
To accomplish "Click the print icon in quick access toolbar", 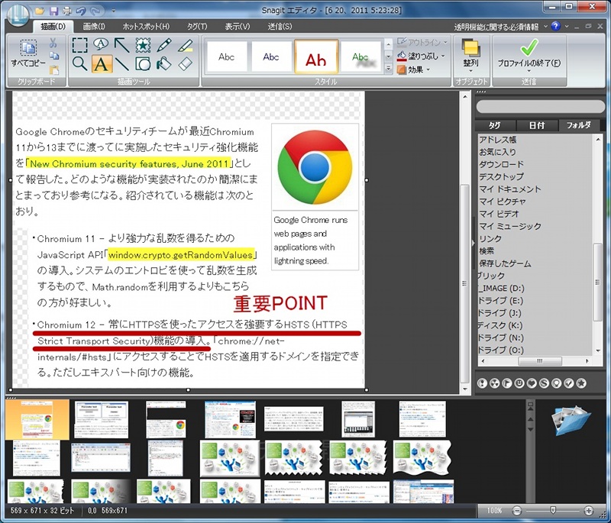I will 67,11.
